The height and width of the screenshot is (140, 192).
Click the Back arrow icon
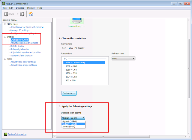[6, 14]
